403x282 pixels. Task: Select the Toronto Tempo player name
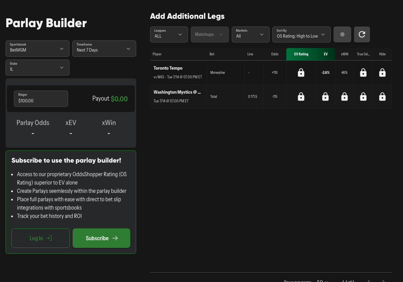coord(168,68)
